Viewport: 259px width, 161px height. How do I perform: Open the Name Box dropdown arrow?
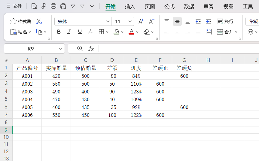pyautogui.click(x=60, y=49)
